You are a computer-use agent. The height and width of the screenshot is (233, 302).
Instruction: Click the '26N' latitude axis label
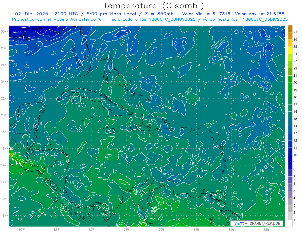coord(4,65)
